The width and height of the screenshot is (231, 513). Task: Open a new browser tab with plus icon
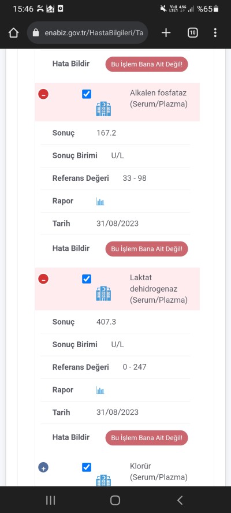[x=166, y=33]
